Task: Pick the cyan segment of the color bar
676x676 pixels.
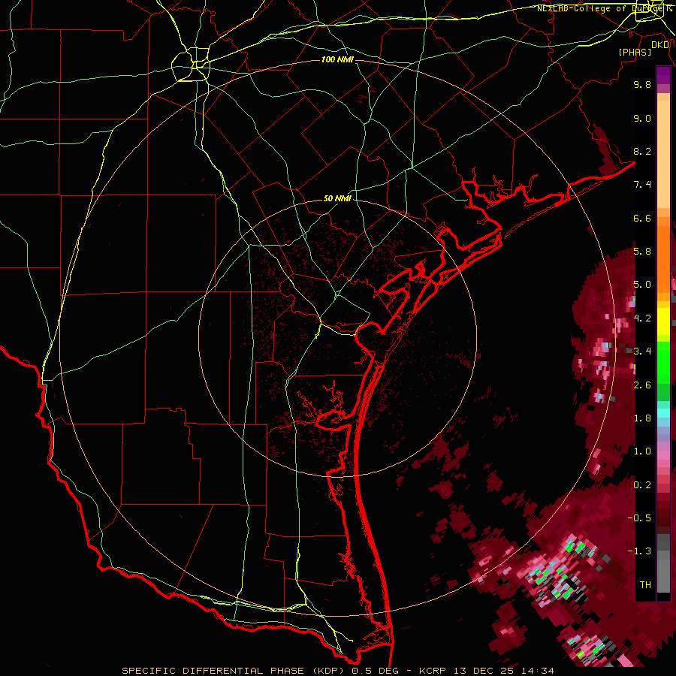Action: [663, 413]
